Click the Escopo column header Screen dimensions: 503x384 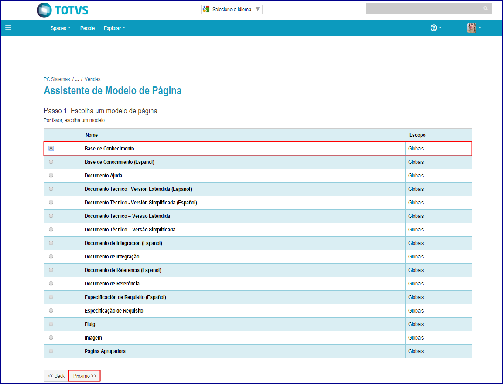[417, 135]
